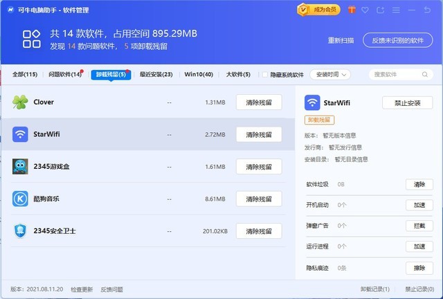Click version text 2021.08.11.20

point(45,289)
